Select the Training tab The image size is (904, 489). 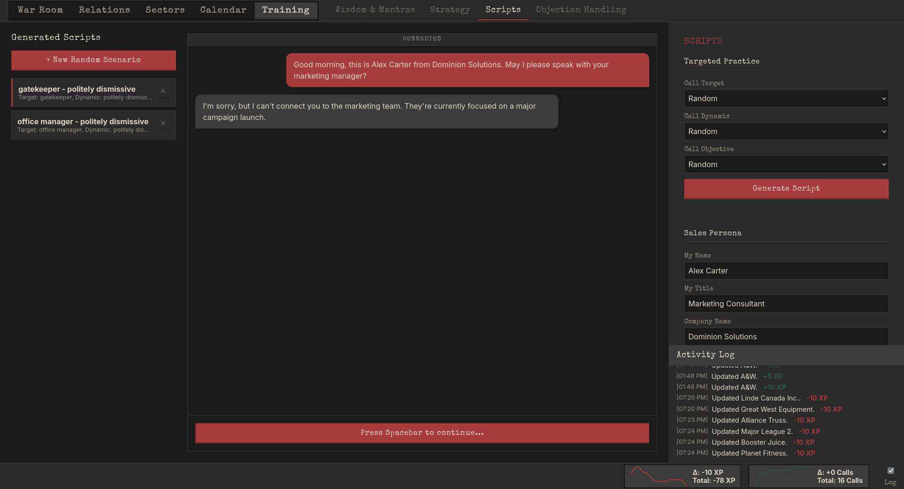coord(286,10)
